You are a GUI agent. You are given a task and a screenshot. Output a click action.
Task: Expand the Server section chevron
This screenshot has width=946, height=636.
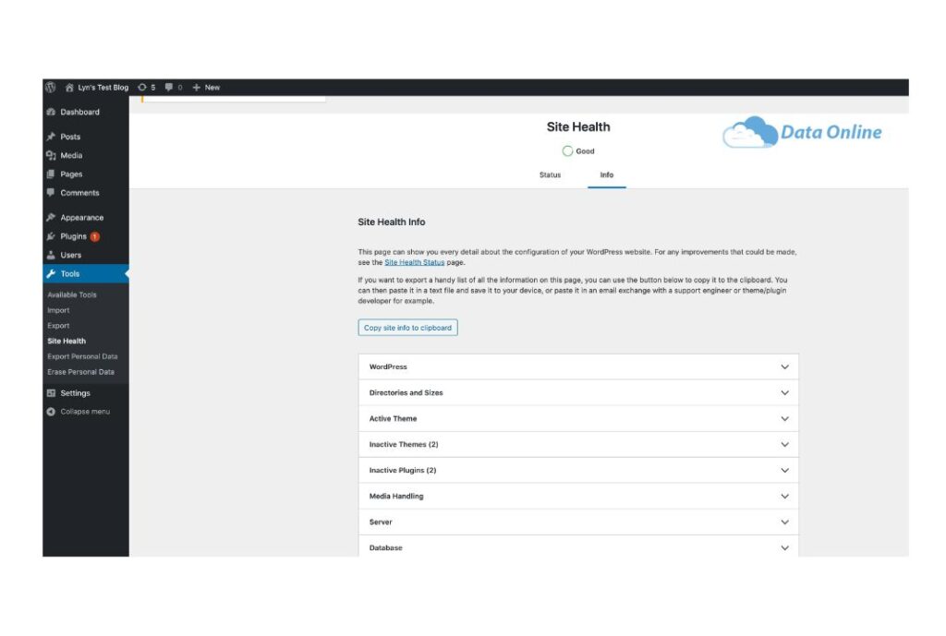pyautogui.click(x=784, y=522)
